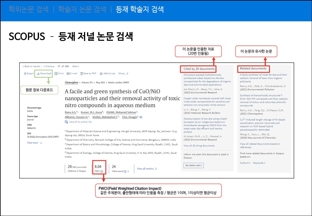Click the E-mail envelope icon
Screen dimensions: 312x216
tap(68, 73)
